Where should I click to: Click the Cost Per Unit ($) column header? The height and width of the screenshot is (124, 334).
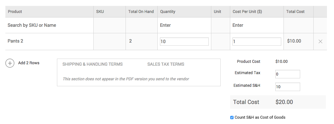tap(247, 12)
